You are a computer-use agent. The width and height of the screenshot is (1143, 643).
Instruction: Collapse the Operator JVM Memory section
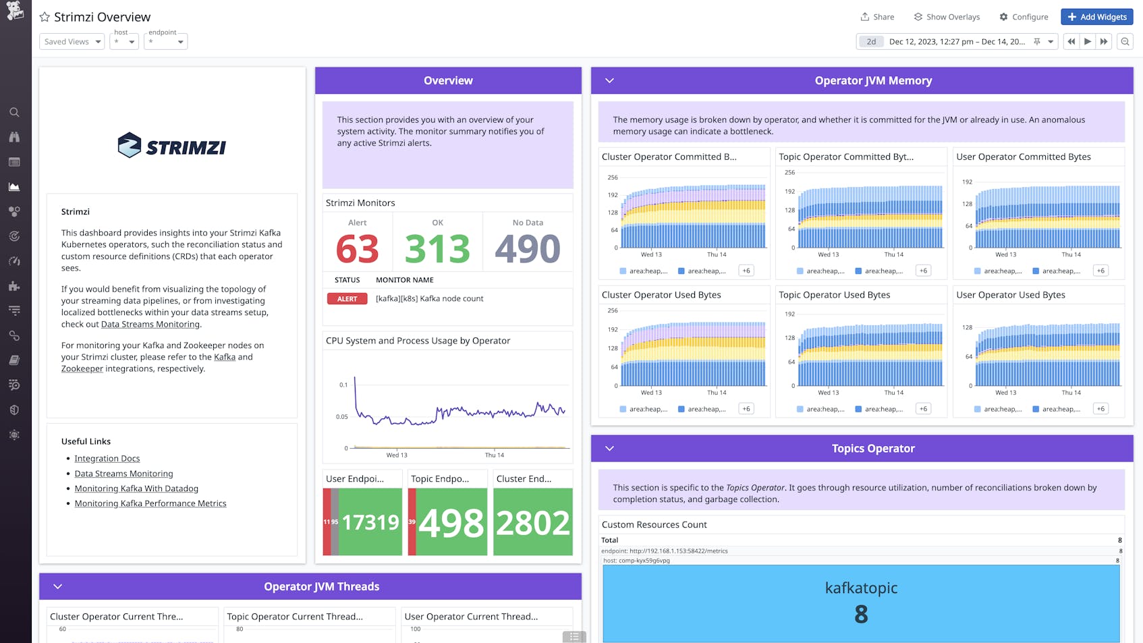pos(609,80)
